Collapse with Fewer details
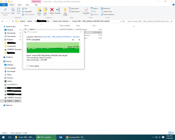Viewport: 175px width, 140px height. tap(33, 66)
